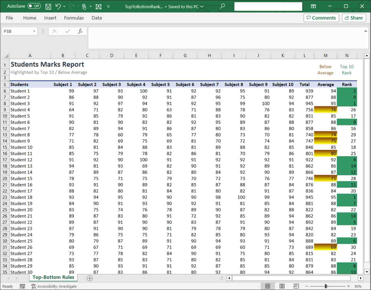The height and width of the screenshot is (290, 371).
Task: Click the Comments button
Action: pos(321,18)
